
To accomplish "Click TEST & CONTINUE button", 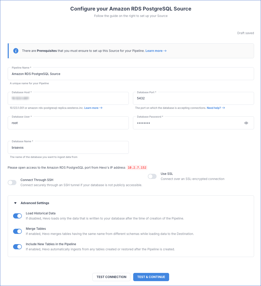I will pos(151,277).
